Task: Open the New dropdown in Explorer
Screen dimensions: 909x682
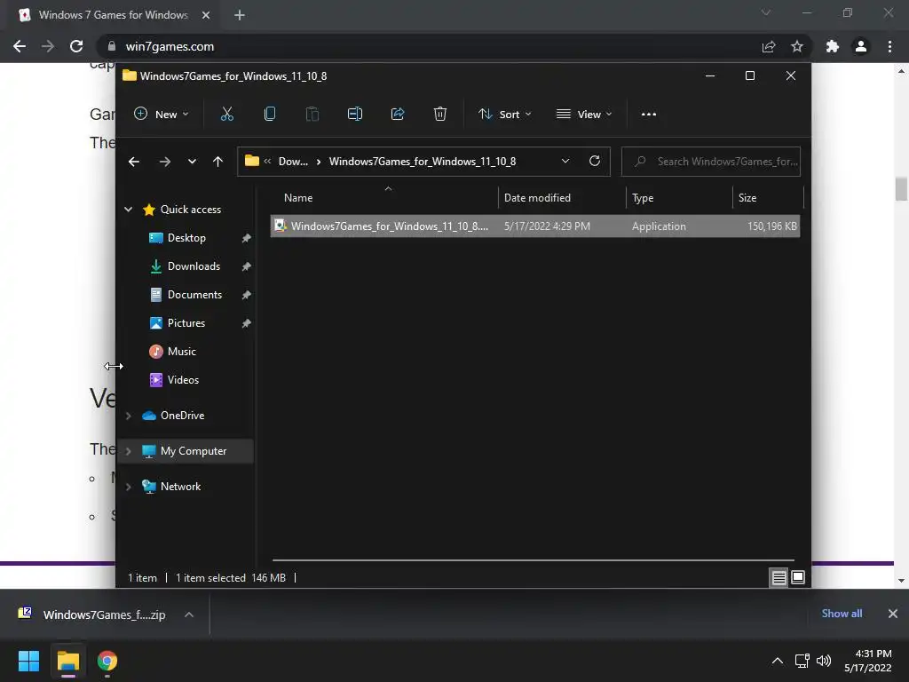Action: [162, 115]
